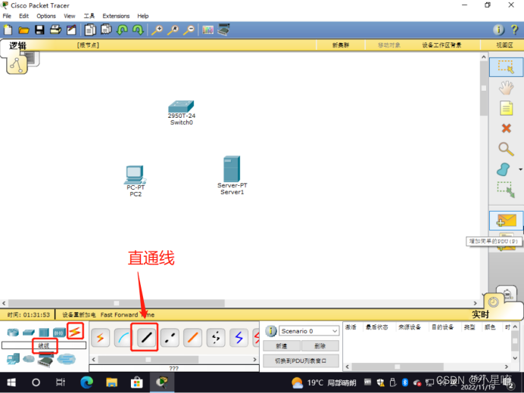Choose the Draw Polygon shape tool
Image resolution: width=524 pixels, height=393 pixels.
[x=504, y=169]
